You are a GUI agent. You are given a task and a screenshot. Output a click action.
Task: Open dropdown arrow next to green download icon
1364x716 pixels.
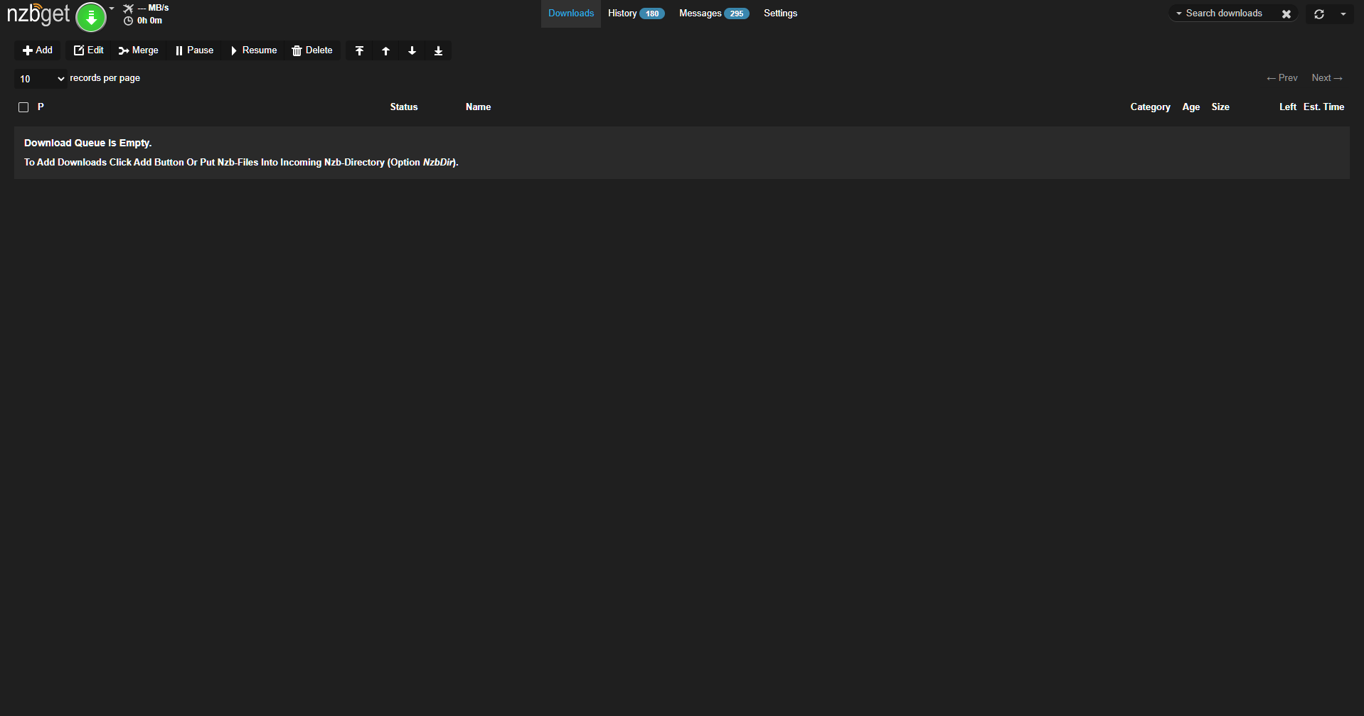tap(112, 9)
